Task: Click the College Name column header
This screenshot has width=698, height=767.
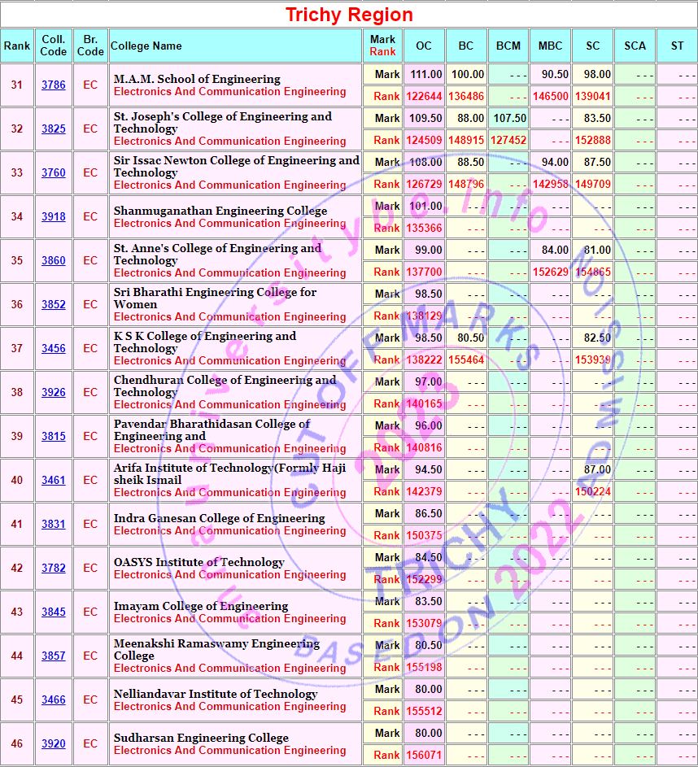Action: click(146, 46)
